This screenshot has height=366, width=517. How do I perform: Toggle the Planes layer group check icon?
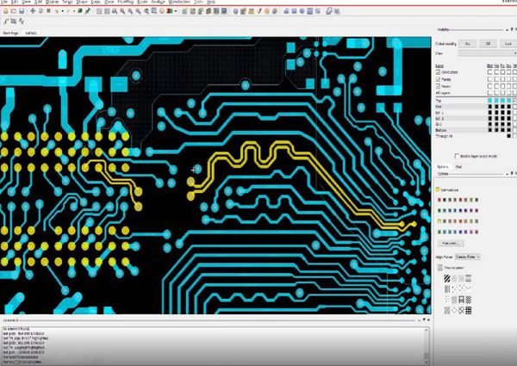438,79
